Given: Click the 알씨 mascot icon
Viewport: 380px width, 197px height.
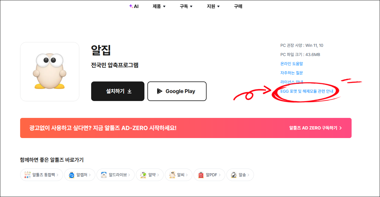Looking at the screenshot, I should coord(172,175).
